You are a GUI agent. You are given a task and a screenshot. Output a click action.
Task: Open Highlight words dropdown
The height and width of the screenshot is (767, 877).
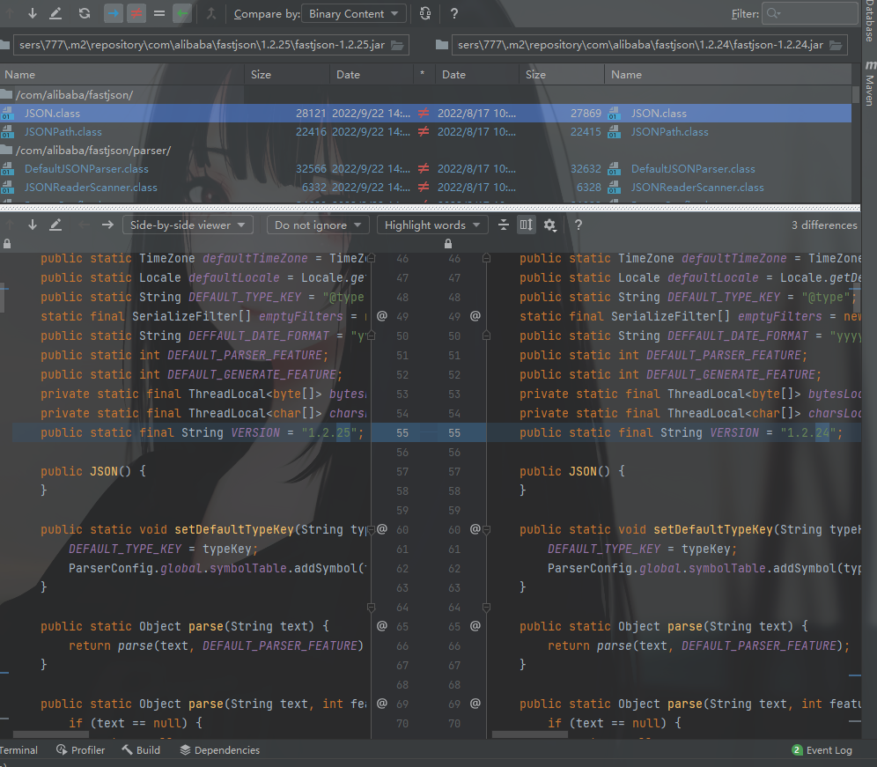[x=432, y=225]
